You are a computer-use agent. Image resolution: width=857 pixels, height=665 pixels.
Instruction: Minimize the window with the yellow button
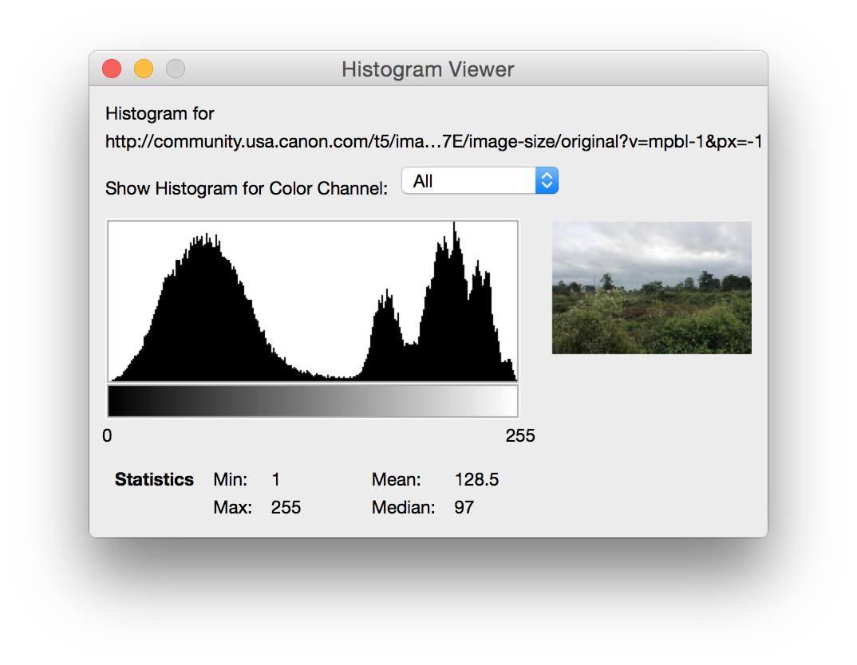pyautogui.click(x=144, y=69)
